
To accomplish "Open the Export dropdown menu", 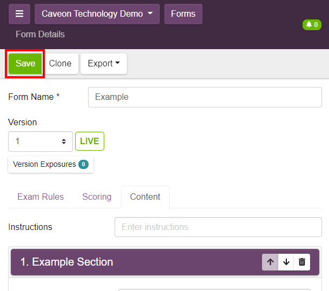I will (x=104, y=63).
